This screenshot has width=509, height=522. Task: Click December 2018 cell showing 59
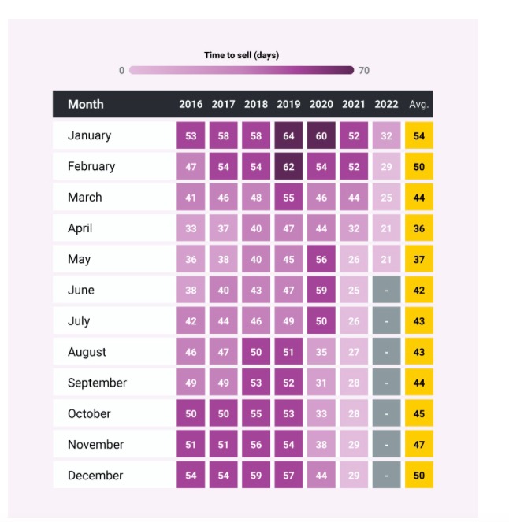point(256,475)
